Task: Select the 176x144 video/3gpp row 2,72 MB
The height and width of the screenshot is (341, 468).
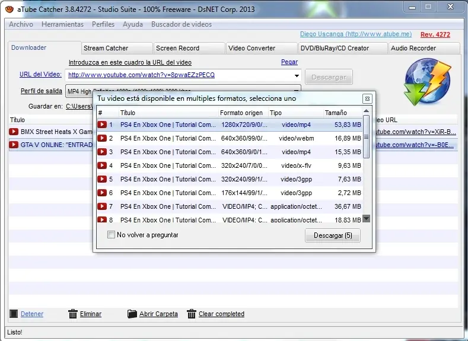Action: [230, 193]
